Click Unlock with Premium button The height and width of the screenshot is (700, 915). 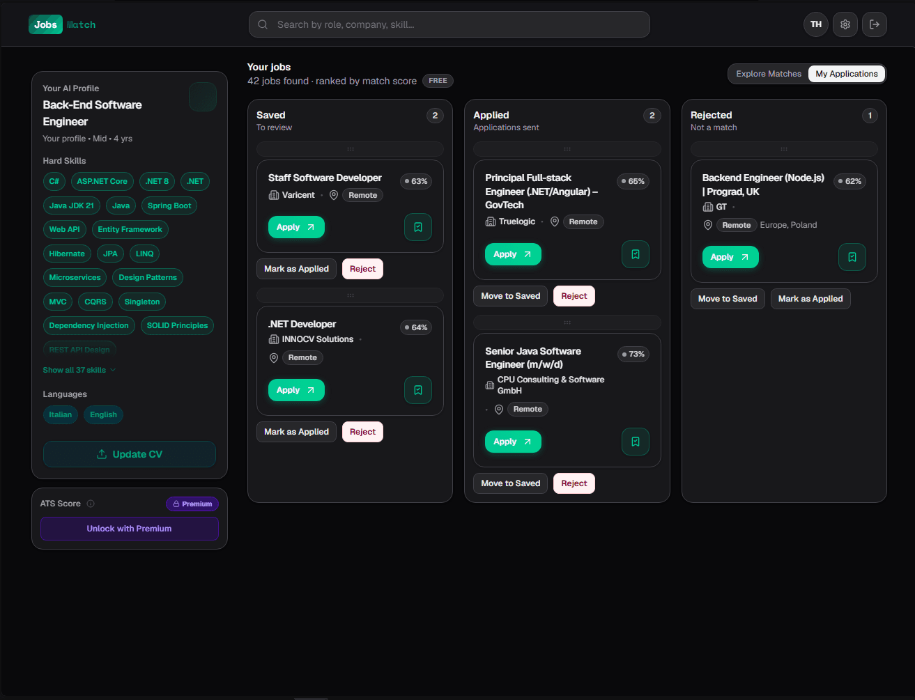[130, 529]
